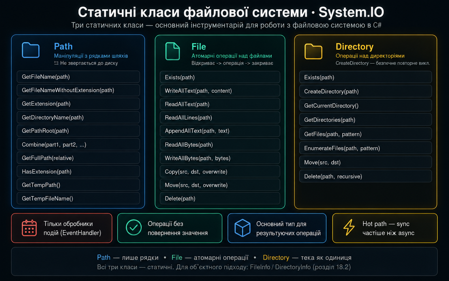The width and height of the screenshot is (449, 281).
Task: Select EnumerateFiles(path, pattern) row
Action: (x=365, y=148)
